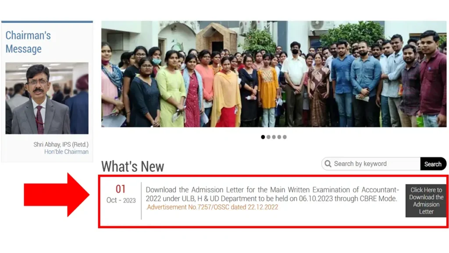Open the Accountant-2022 admission letter notice text
Screen dimensions: 449x253
point(272,194)
